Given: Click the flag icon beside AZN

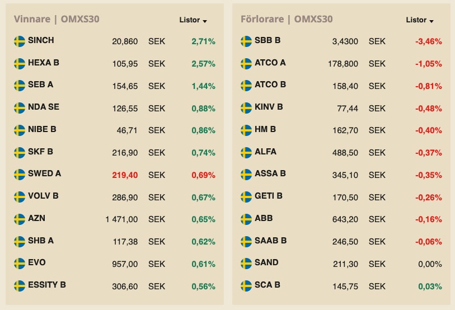Looking at the screenshot, I should [20, 218].
